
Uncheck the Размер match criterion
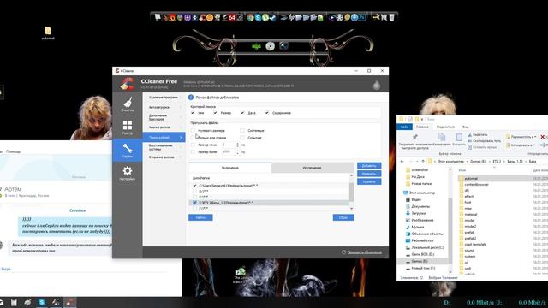215,113
